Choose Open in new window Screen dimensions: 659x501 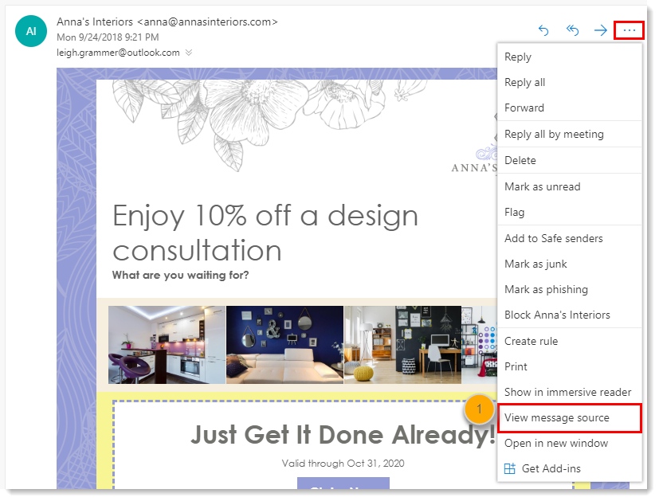pyautogui.click(x=570, y=443)
